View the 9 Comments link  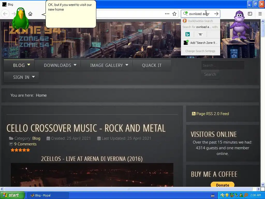(25, 144)
